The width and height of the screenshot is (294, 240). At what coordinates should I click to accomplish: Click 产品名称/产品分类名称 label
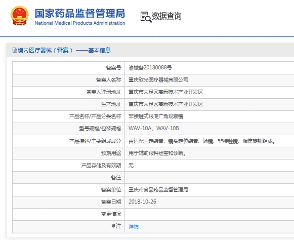coord(95,116)
